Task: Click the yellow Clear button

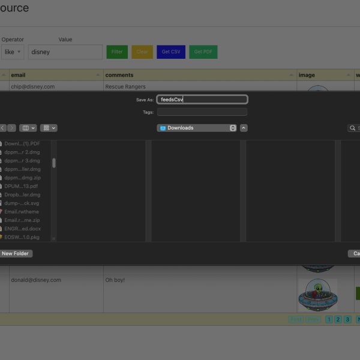Action: coord(142,52)
